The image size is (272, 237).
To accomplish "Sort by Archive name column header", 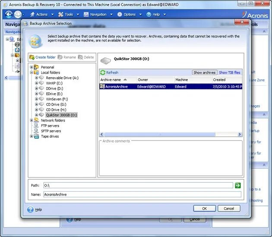I will pyautogui.click(x=118, y=80).
